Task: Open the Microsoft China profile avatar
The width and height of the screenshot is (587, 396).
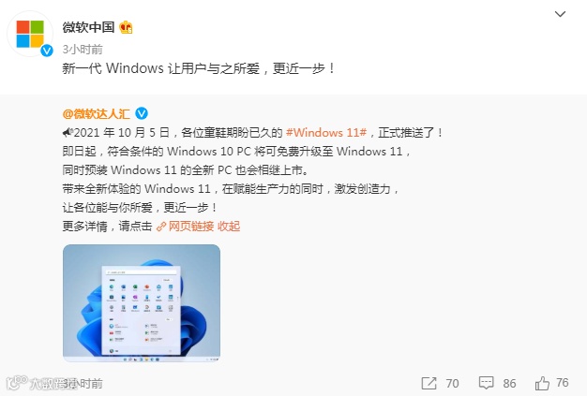Action: tap(30, 34)
